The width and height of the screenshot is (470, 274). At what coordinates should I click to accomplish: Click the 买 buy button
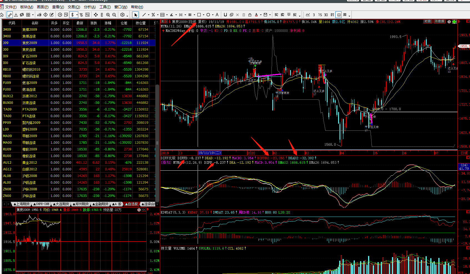pos(276,15)
